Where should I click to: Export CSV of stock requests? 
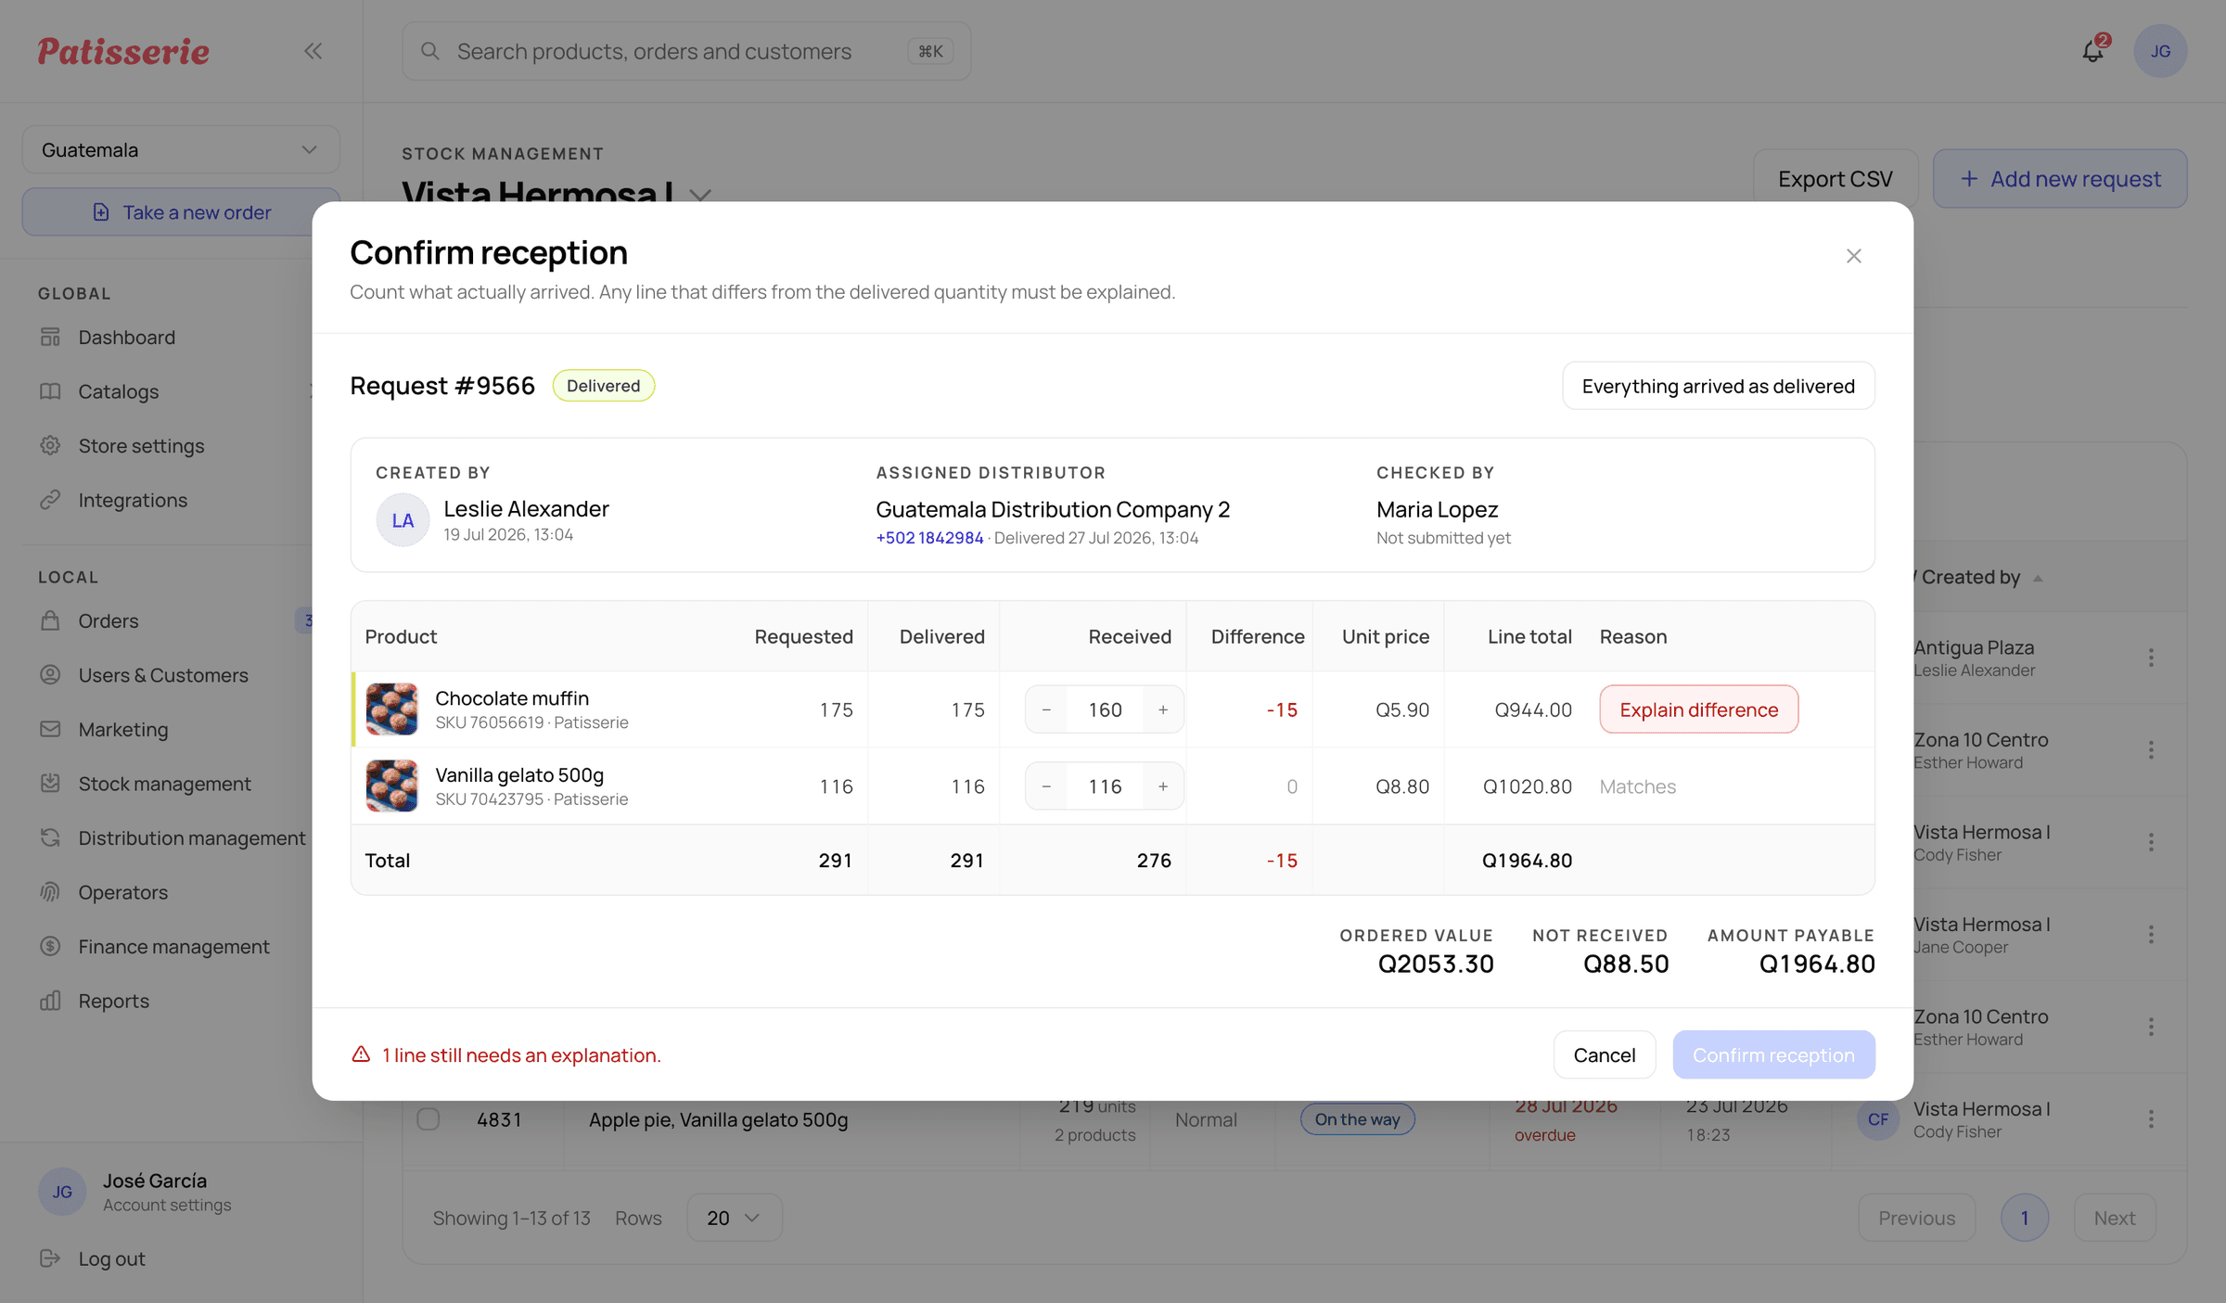point(1835,179)
